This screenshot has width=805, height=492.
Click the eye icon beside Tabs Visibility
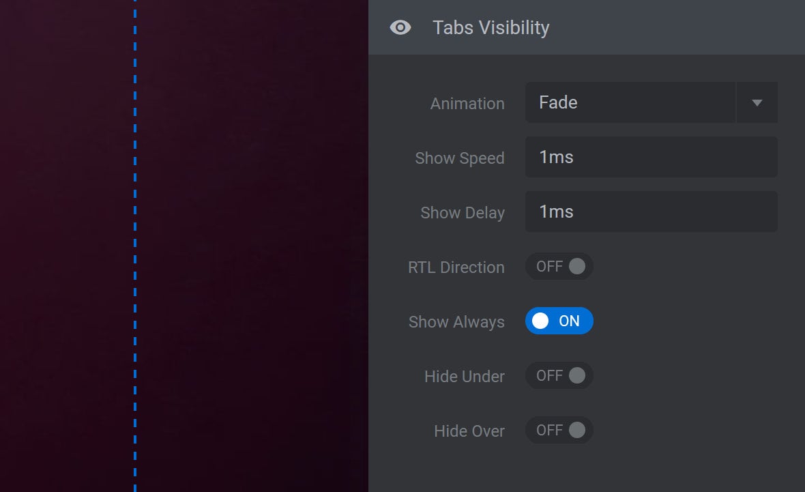(x=400, y=27)
